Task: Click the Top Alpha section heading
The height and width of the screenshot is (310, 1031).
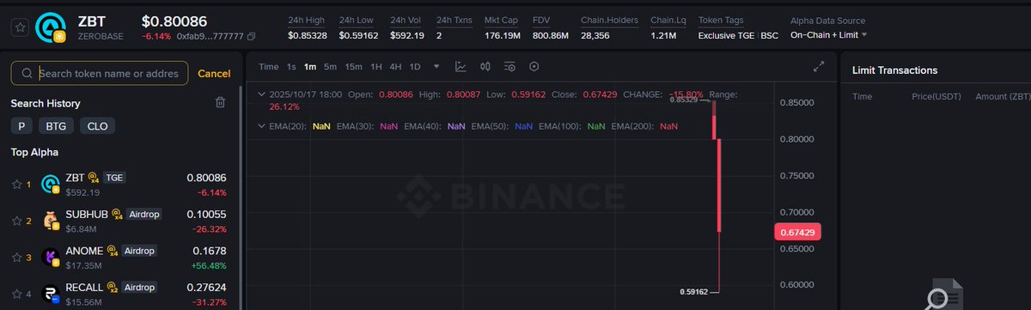Action: pyautogui.click(x=34, y=152)
